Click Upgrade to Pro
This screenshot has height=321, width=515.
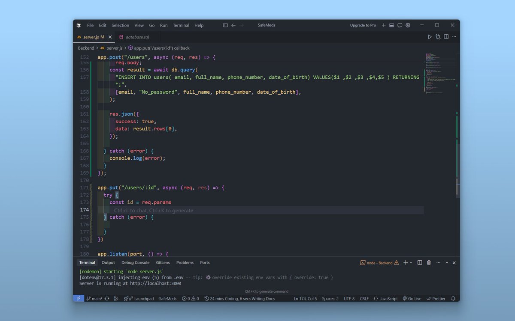[x=363, y=25]
